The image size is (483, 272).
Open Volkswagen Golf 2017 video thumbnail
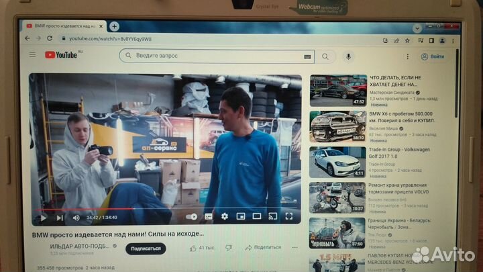tap(337, 163)
